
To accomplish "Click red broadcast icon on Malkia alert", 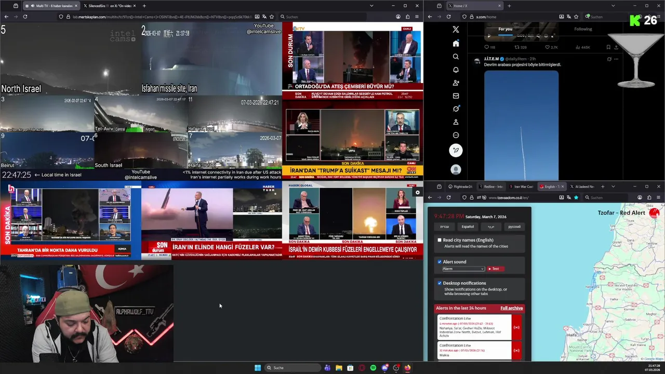I will click(516, 350).
